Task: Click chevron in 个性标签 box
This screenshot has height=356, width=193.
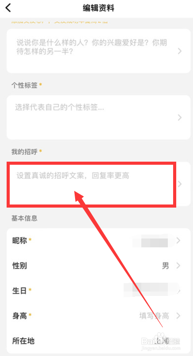Action: click(180, 117)
